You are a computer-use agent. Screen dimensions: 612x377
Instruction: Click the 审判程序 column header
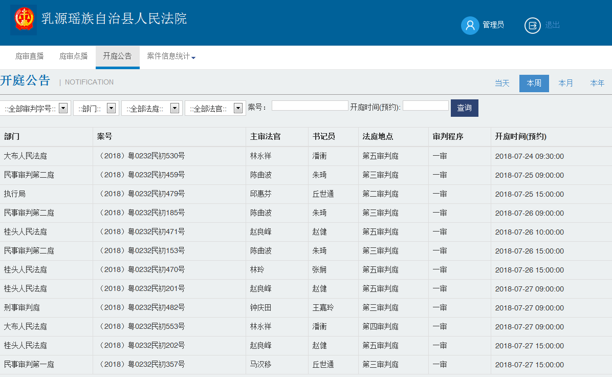[448, 137]
